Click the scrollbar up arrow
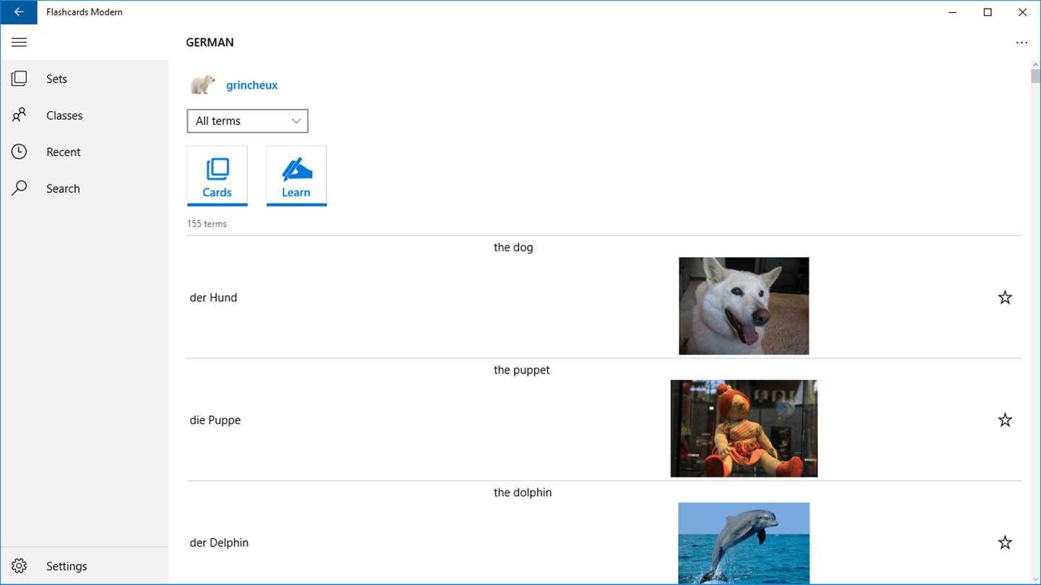 pos(1035,65)
